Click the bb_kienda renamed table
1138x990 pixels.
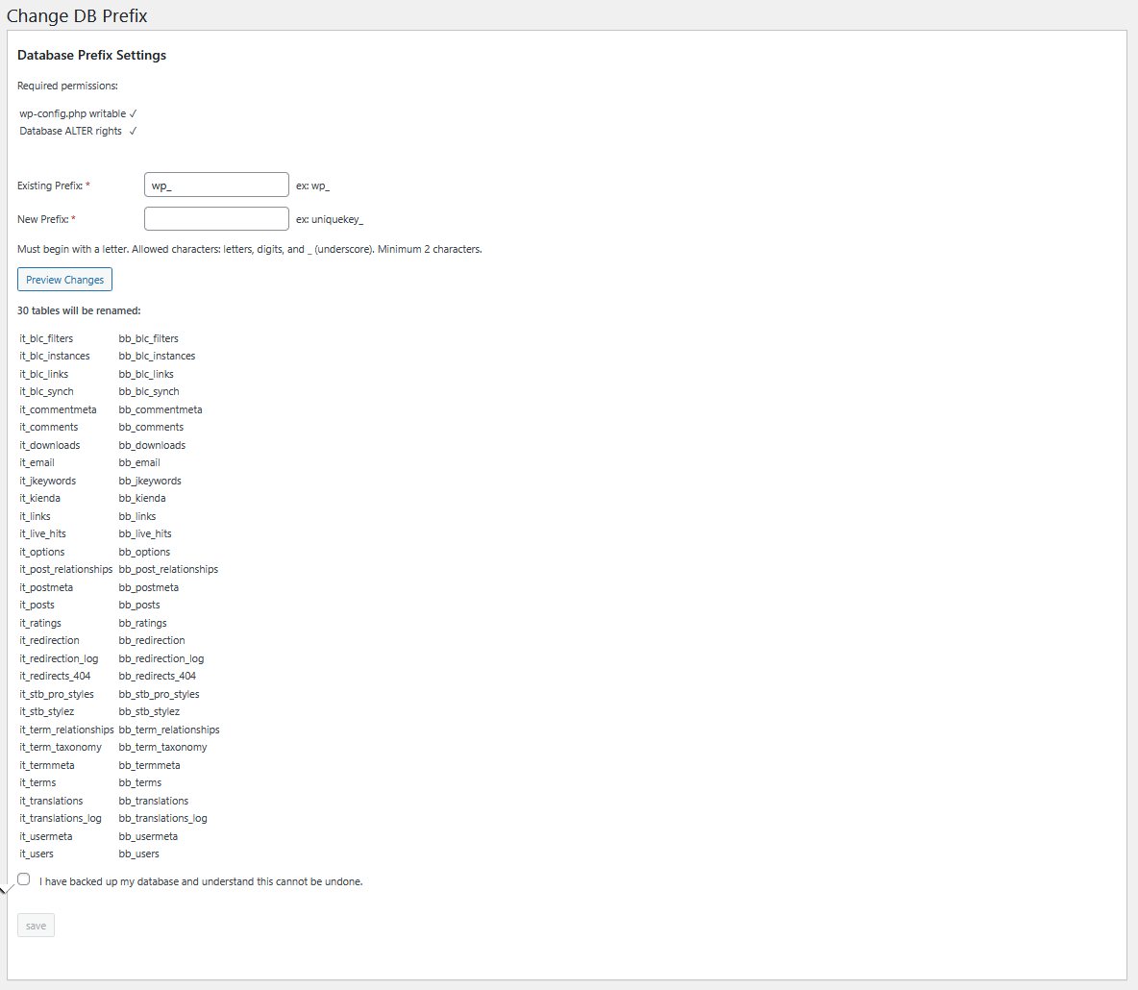tap(142, 498)
